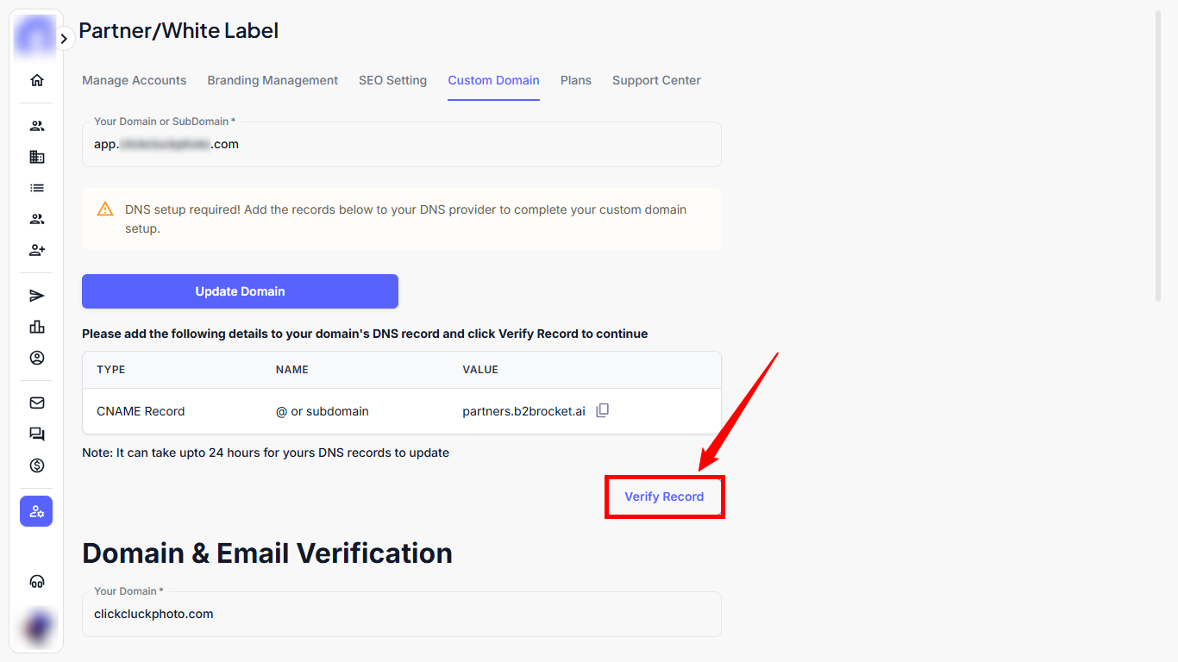Focus the Your Domain or SubDomain field
This screenshot has height=662, width=1178.
[401, 145]
